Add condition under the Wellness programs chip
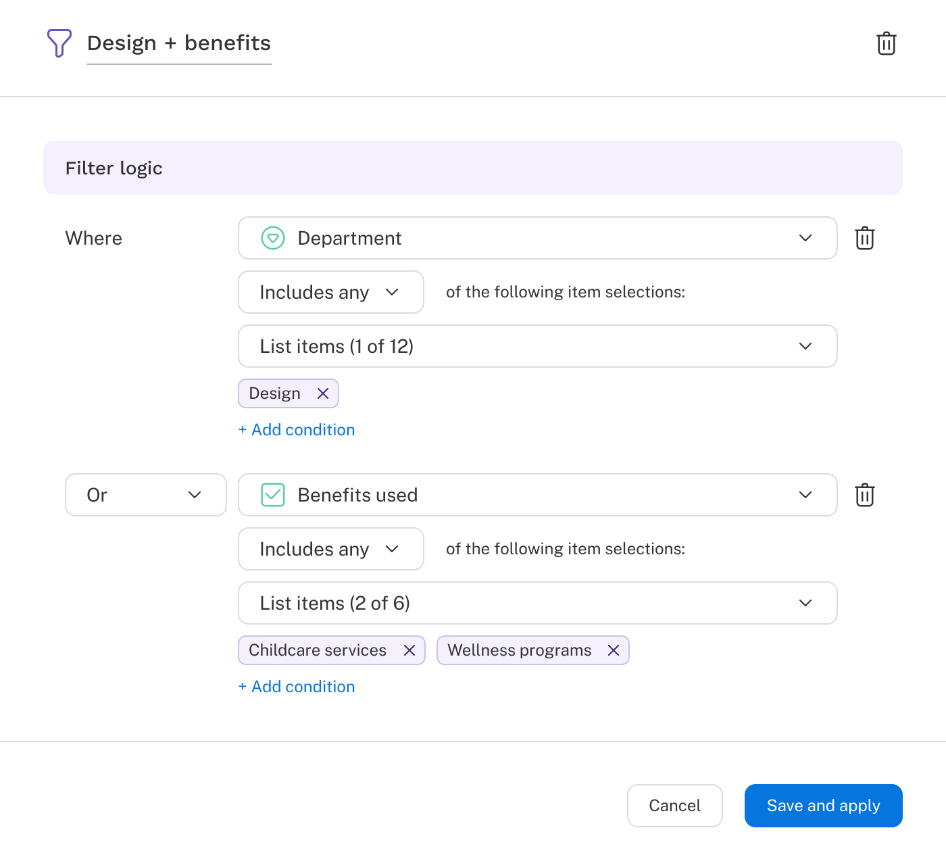This screenshot has width=946, height=849. point(297,687)
